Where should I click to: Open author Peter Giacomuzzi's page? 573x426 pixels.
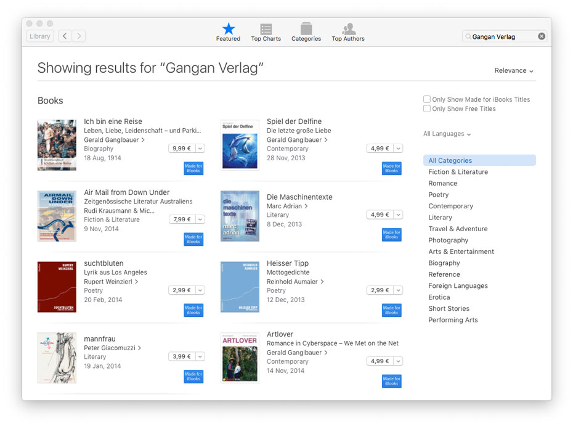113,348
